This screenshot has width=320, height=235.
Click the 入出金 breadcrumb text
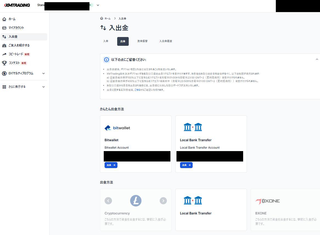pyautogui.click(x=122, y=19)
